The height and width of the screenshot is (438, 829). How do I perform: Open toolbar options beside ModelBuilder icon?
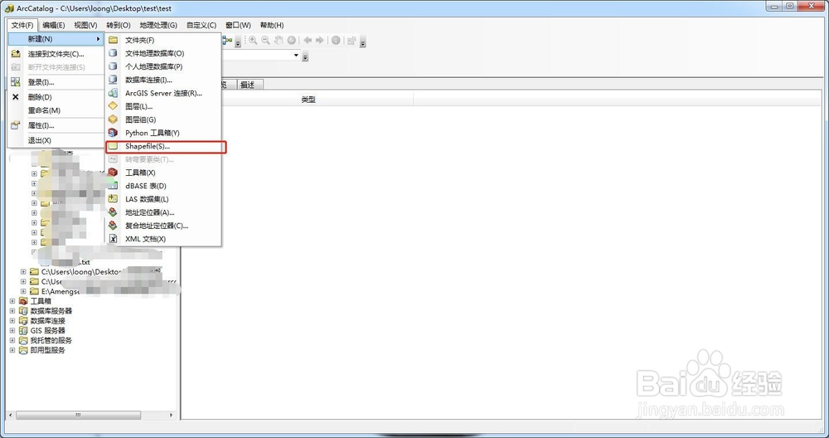(x=238, y=41)
